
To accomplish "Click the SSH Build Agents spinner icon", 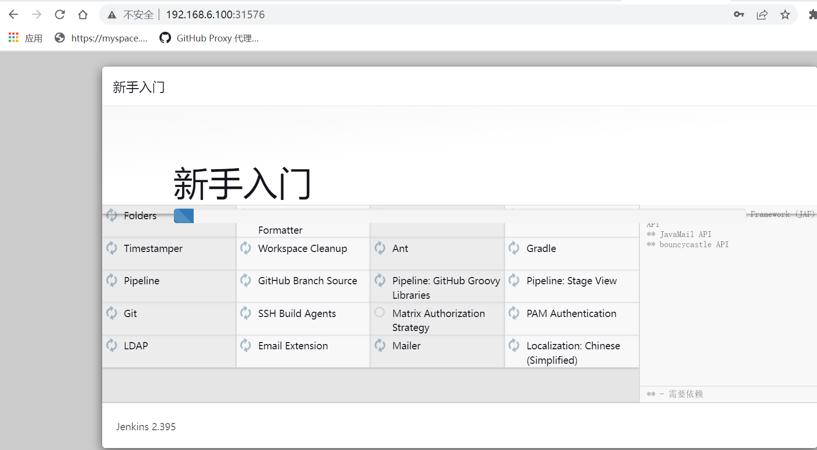I will 246,313.
